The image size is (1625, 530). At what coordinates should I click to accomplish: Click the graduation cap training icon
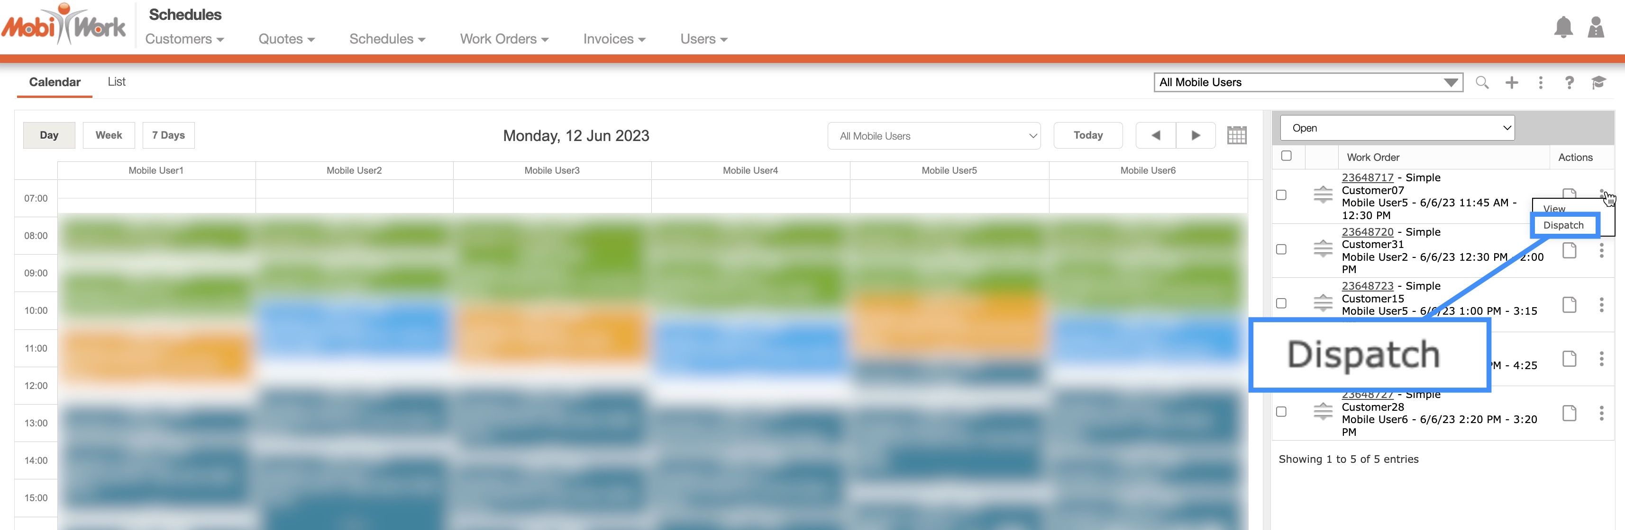(1598, 82)
